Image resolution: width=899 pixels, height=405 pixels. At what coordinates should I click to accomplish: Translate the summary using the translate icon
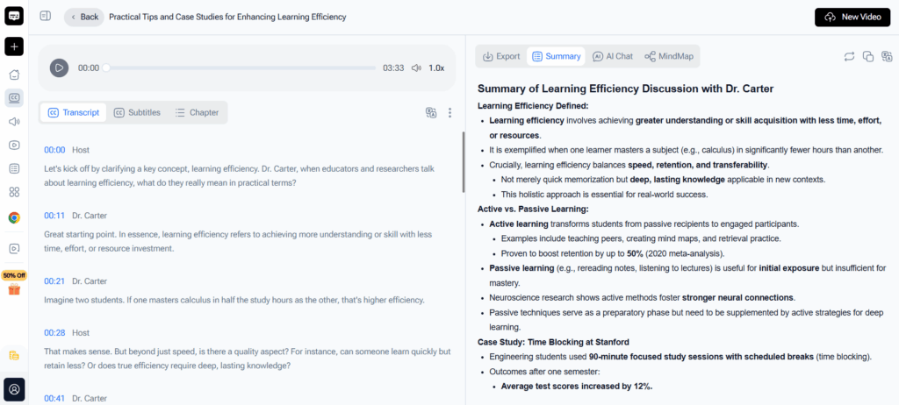pyautogui.click(x=886, y=56)
